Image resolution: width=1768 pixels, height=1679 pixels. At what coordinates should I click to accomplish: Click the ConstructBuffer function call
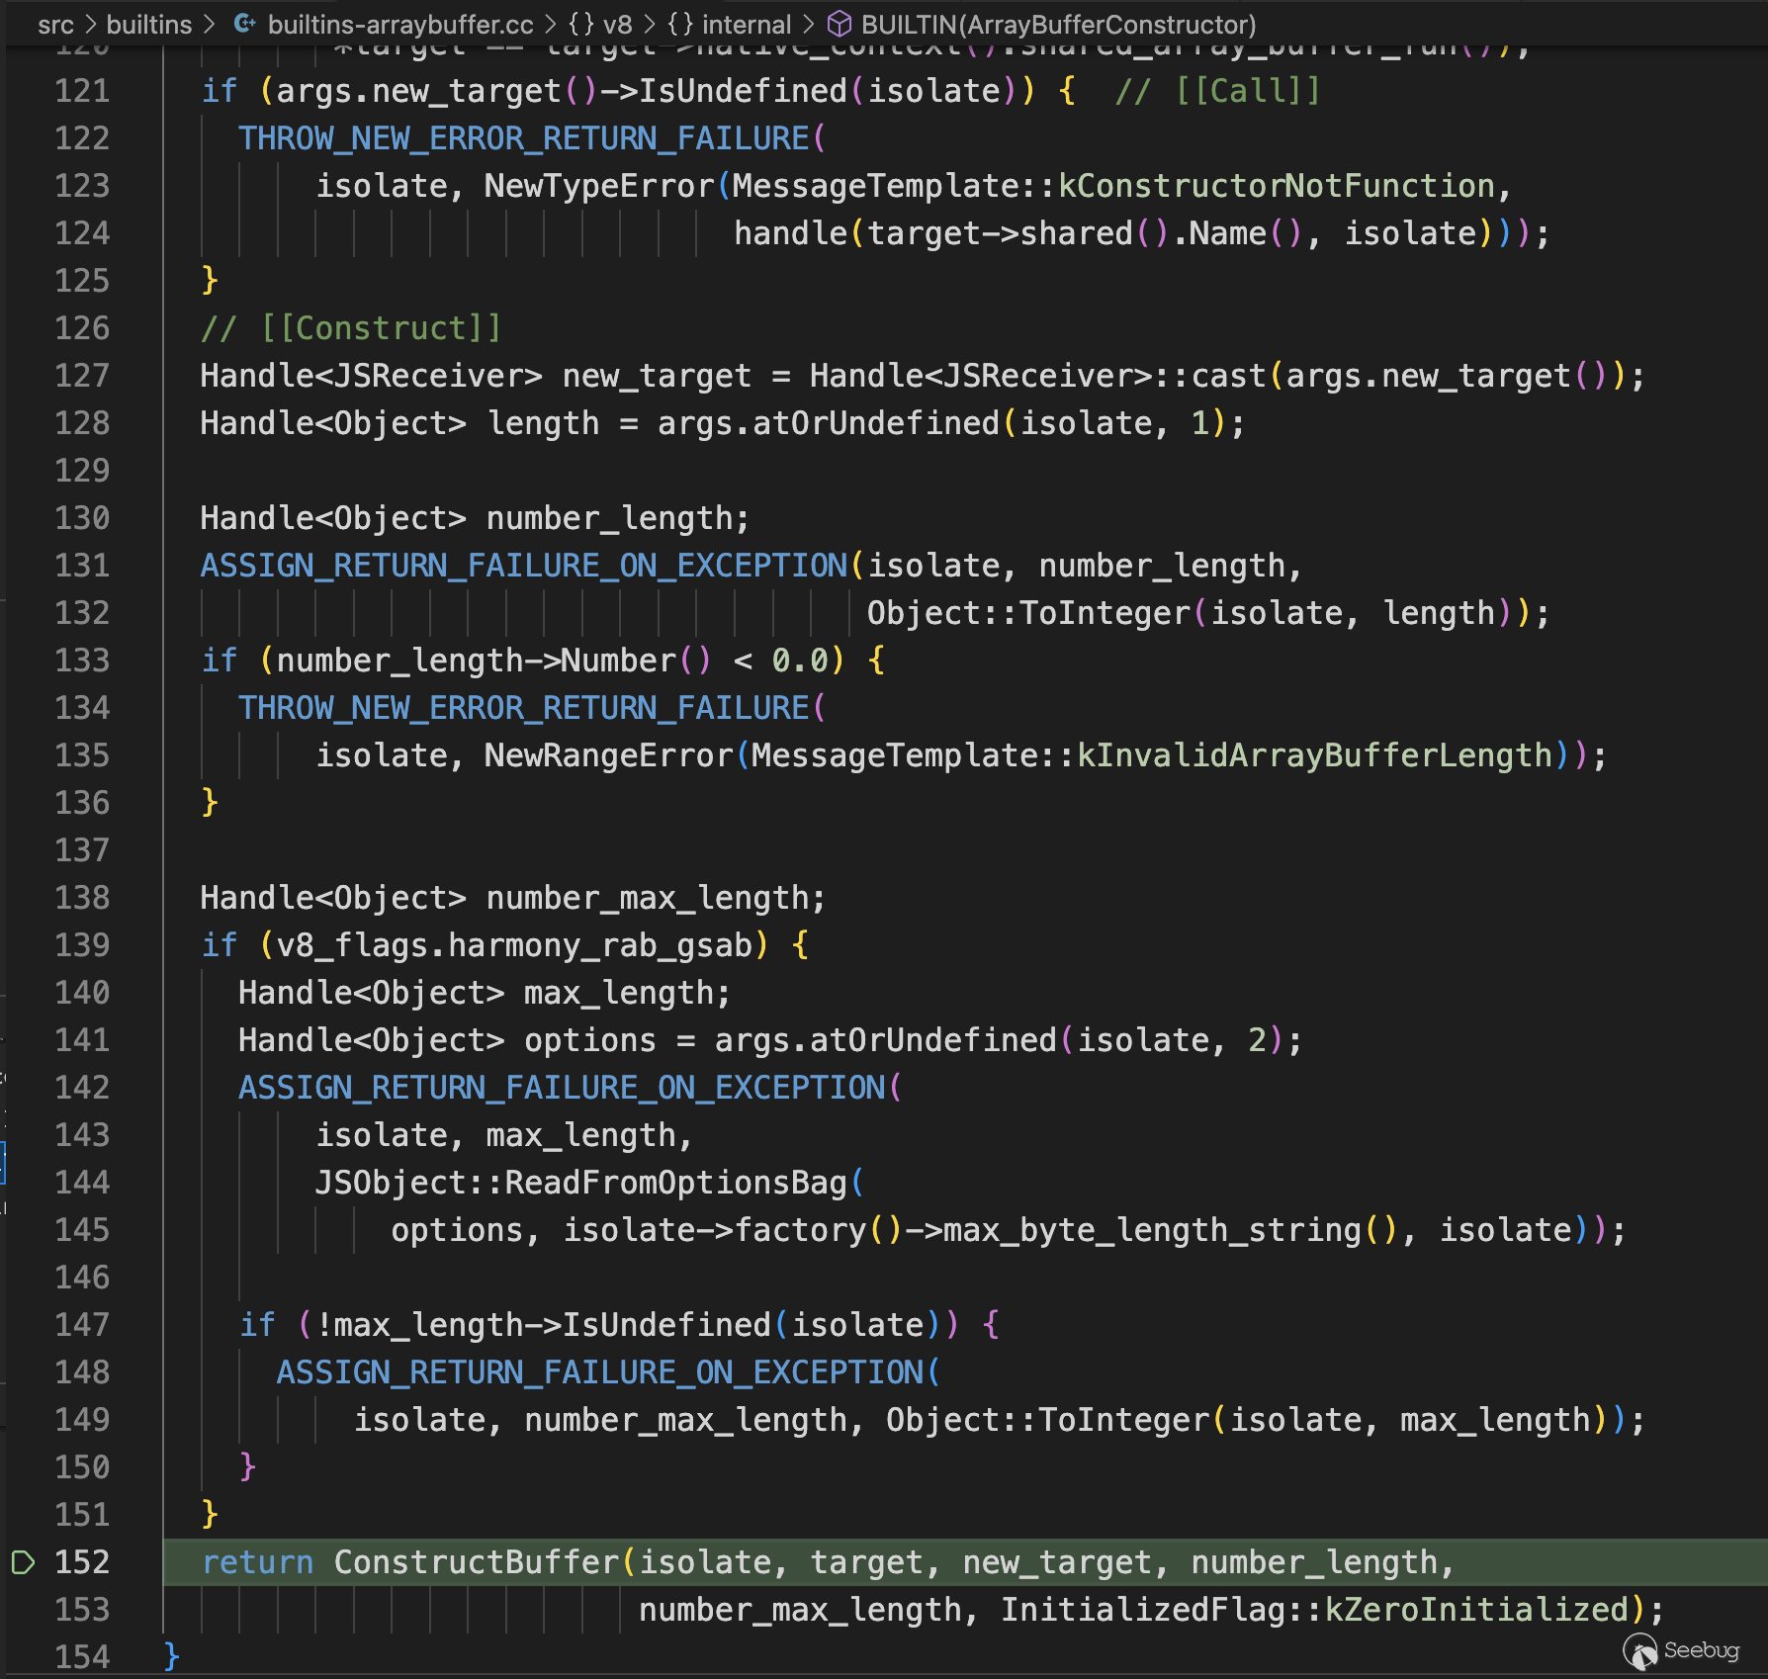[x=477, y=1562]
